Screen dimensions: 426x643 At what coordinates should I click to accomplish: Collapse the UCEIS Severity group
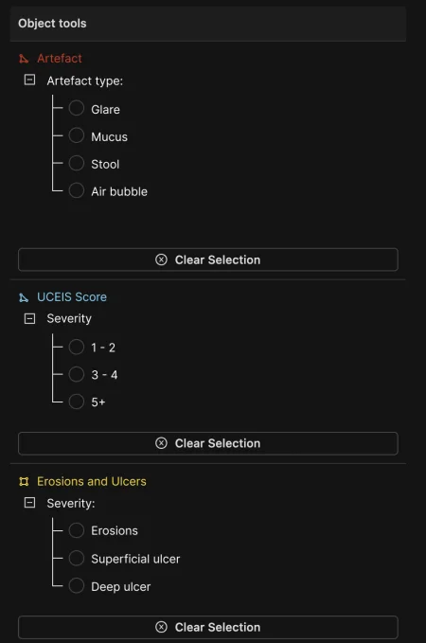[29, 318]
